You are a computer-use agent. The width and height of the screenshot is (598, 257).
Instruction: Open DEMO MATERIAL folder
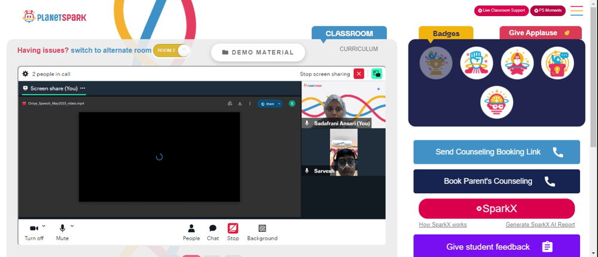click(258, 52)
